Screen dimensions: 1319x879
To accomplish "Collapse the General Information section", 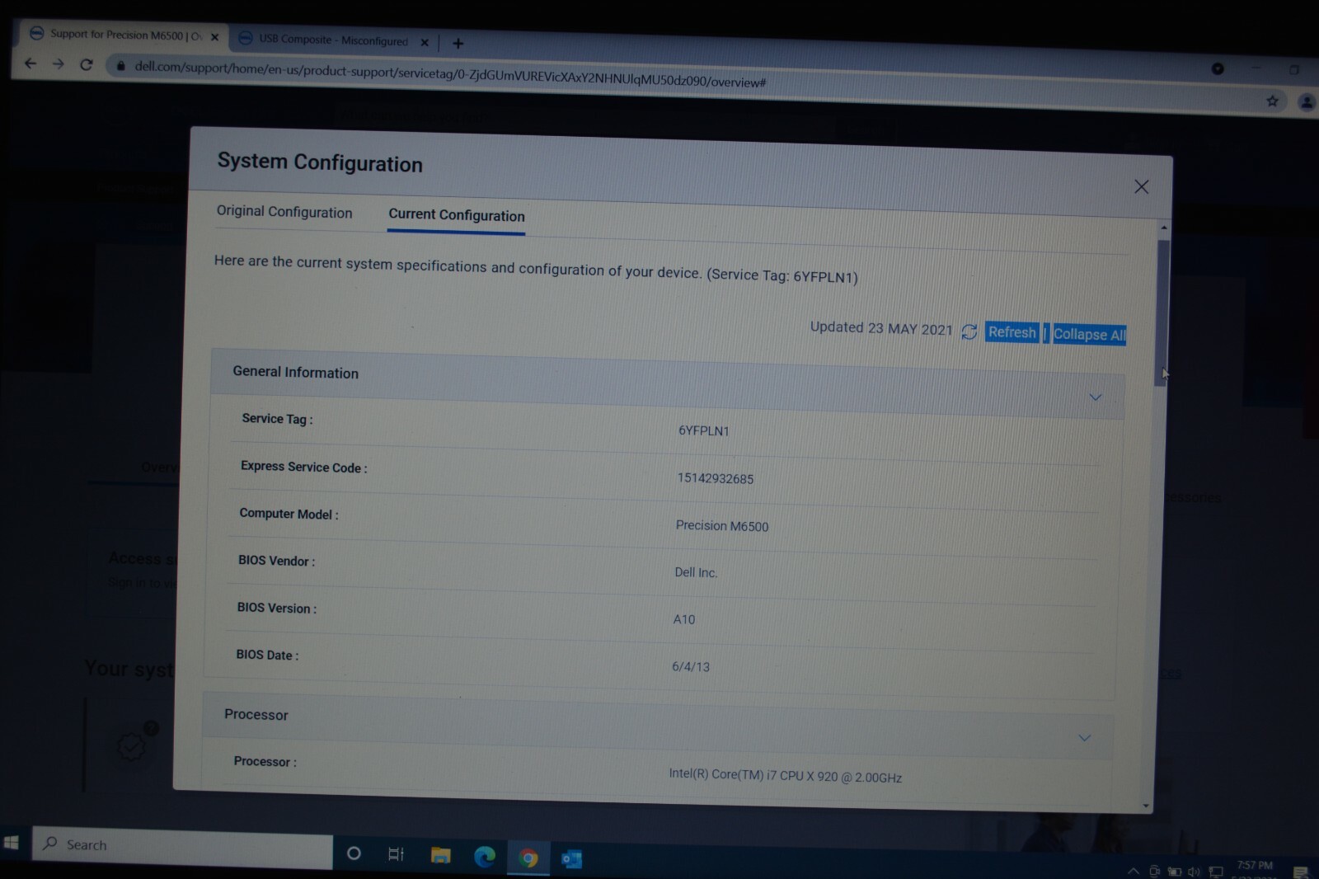I will tap(1095, 397).
